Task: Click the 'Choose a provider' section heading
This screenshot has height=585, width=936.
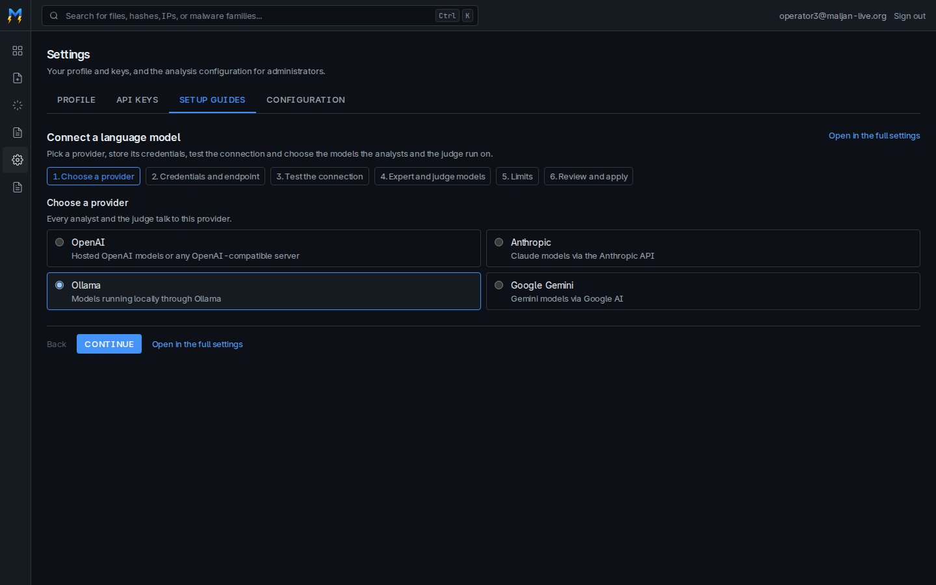Action: (88, 203)
